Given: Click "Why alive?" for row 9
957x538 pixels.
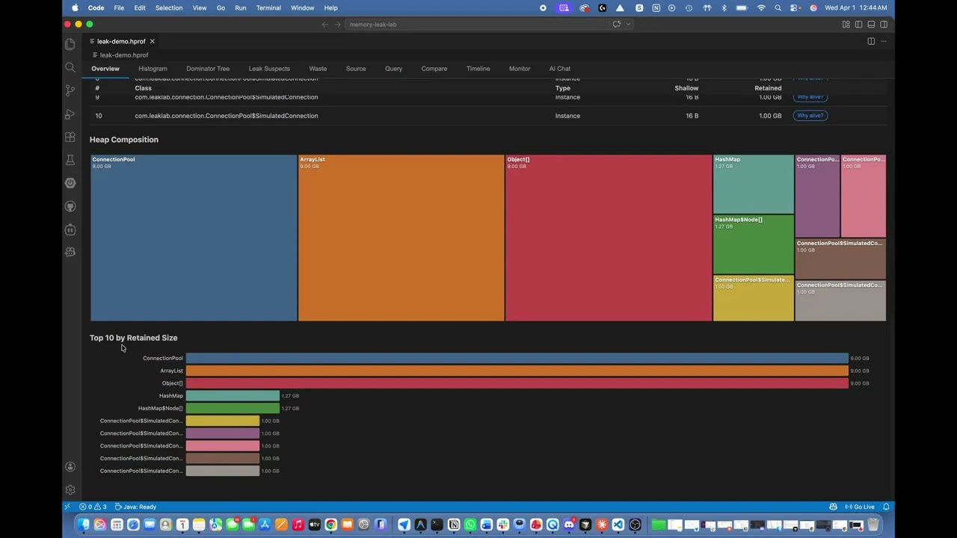Looking at the screenshot, I should tap(810, 97).
